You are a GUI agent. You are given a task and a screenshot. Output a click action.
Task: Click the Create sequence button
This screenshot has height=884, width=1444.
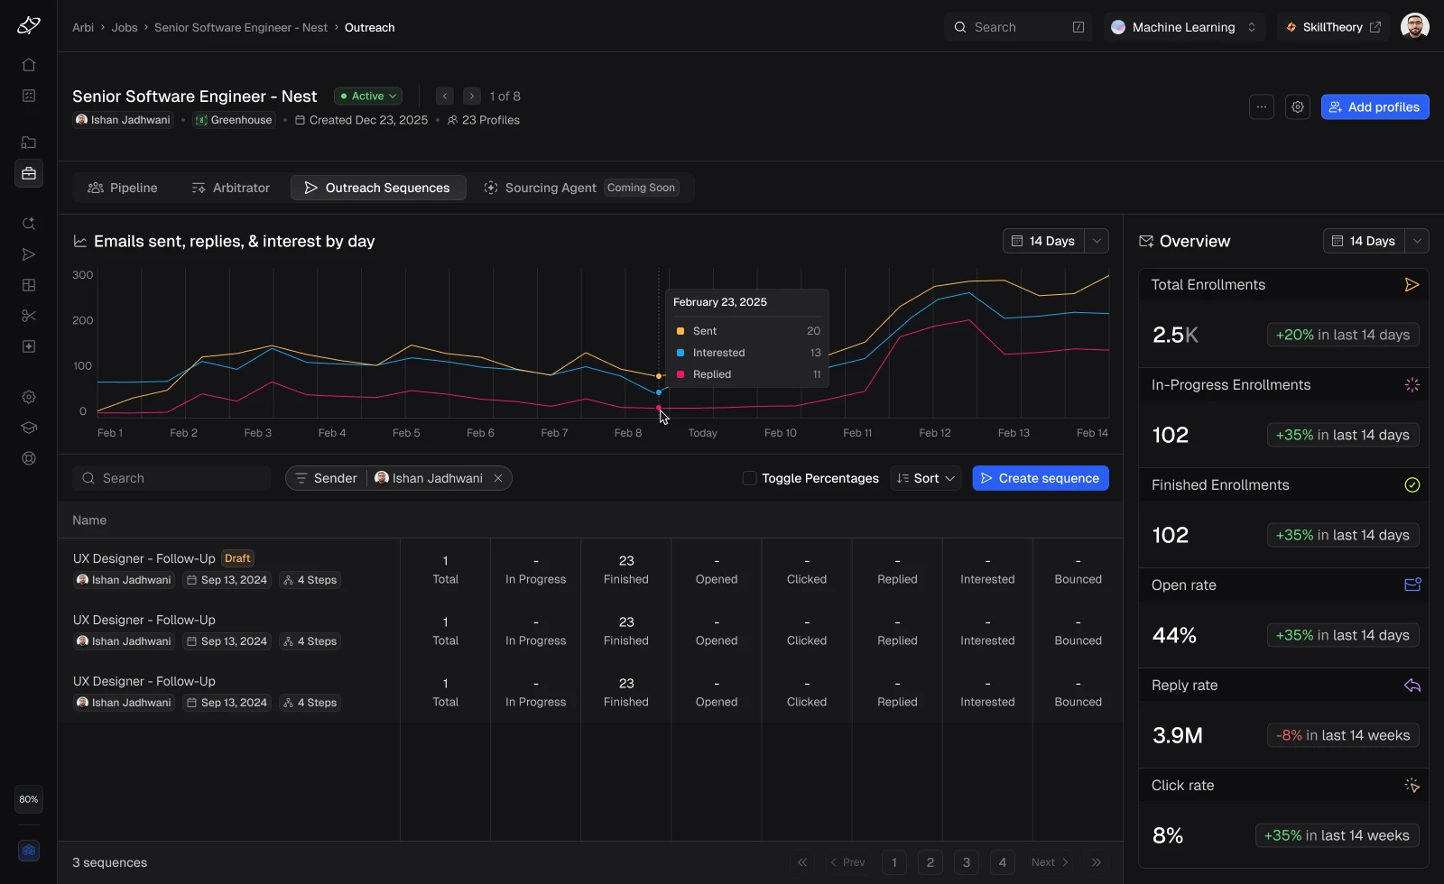click(1040, 478)
